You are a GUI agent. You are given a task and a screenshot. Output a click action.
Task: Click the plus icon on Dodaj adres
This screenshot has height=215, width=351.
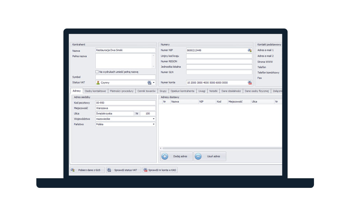[165, 156]
